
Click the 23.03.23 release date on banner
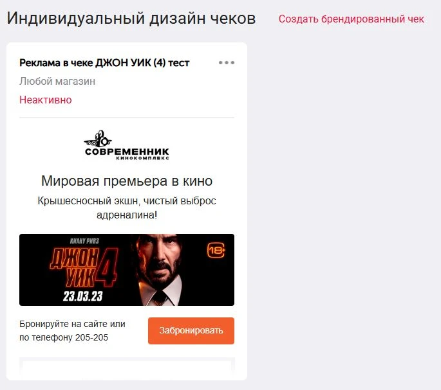83,296
